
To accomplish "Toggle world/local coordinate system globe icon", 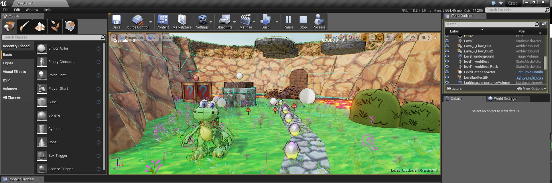I will coord(350,37).
